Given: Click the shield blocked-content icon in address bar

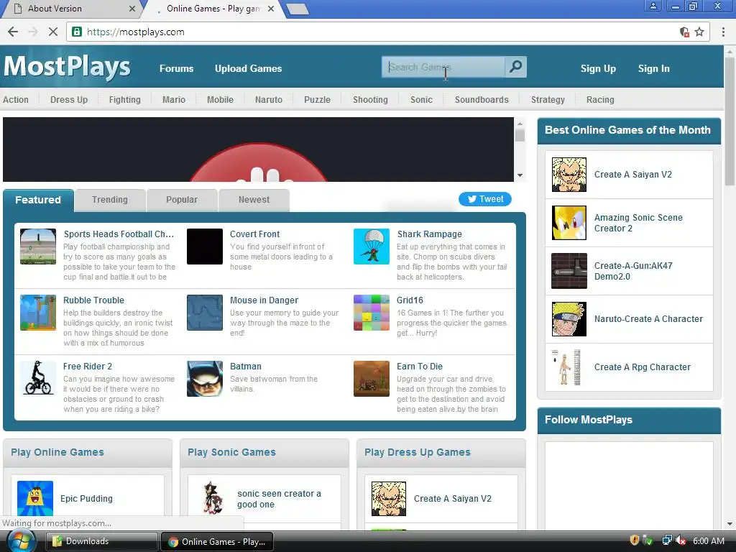Looking at the screenshot, I should (684, 32).
